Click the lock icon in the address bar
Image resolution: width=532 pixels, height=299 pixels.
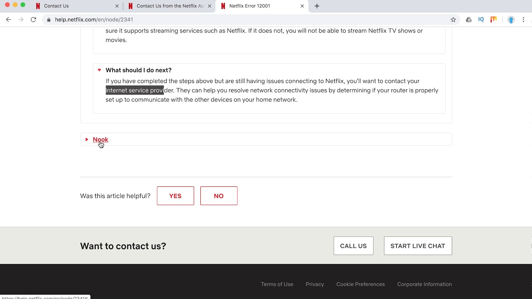coord(49,20)
